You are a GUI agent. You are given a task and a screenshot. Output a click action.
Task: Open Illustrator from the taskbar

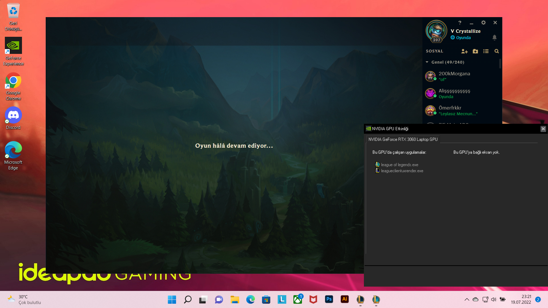point(344,299)
